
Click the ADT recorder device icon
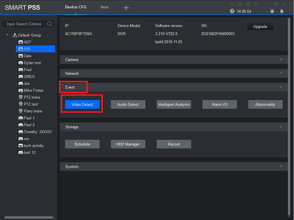pos(21,42)
